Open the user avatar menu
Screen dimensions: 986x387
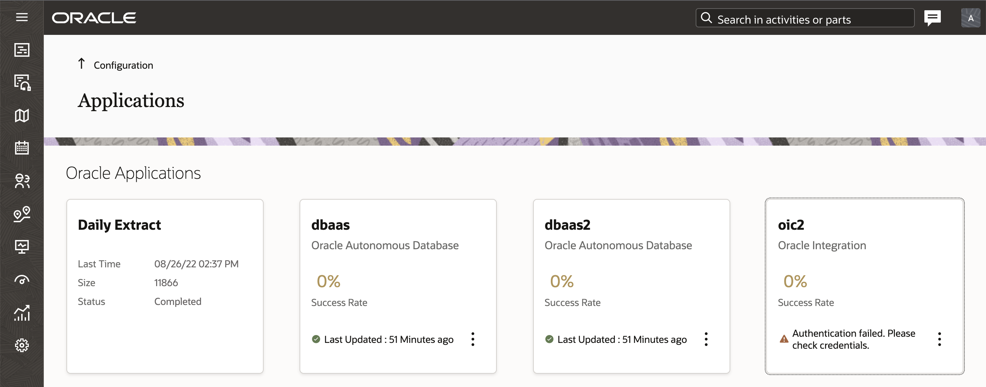tap(970, 18)
